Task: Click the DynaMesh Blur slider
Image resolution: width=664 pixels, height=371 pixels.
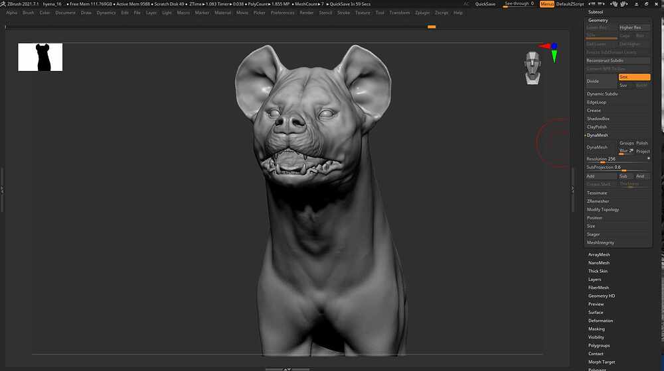Action: point(626,151)
